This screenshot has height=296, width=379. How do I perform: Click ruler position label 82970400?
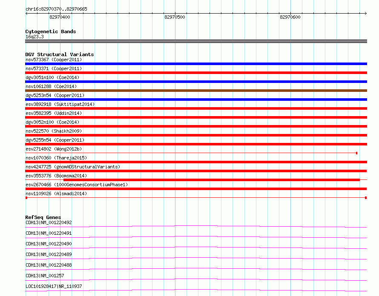[x=60, y=17]
